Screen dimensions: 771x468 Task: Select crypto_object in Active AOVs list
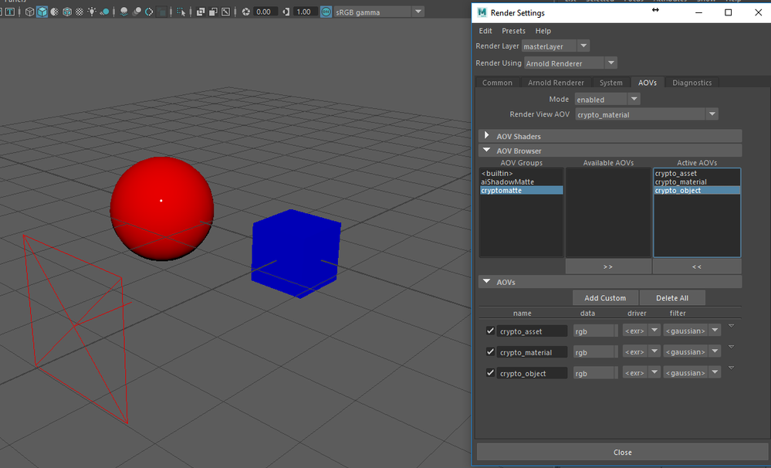point(696,191)
